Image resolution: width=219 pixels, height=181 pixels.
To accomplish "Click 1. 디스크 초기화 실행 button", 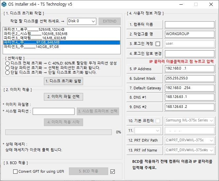I will 63,81.
